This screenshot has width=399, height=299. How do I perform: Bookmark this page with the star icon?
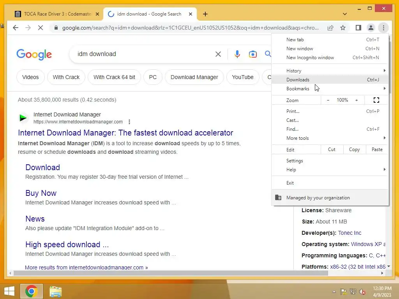pyautogui.click(x=343, y=28)
